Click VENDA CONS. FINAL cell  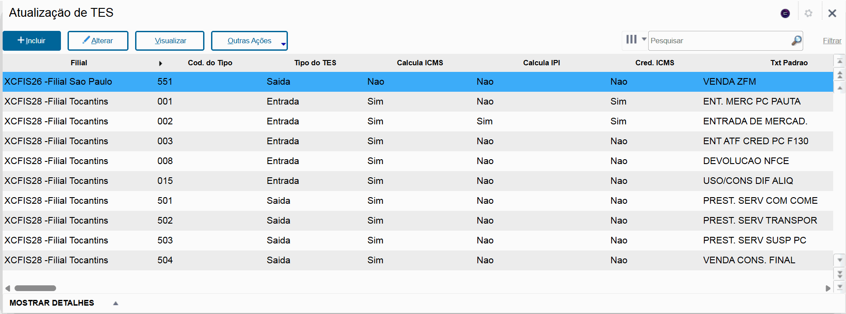click(749, 260)
